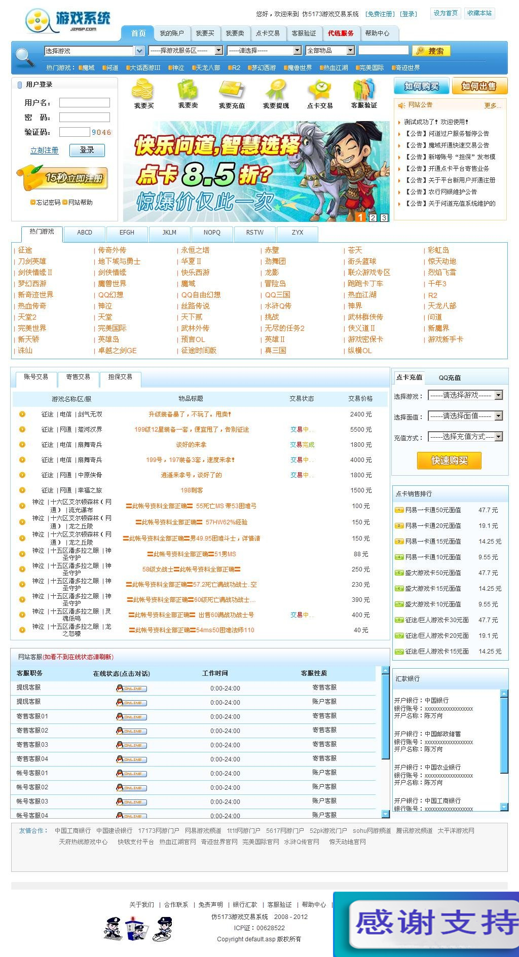Open chat via 寄售客服02 ONLINE icon
This screenshot has width=519, height=957.
click(132, 731)
